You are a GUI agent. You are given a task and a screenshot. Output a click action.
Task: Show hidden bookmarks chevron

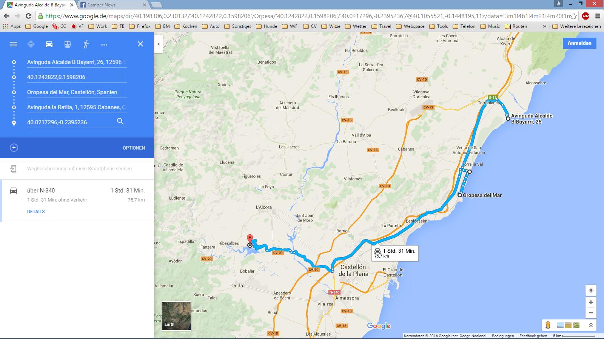[544, 26]
